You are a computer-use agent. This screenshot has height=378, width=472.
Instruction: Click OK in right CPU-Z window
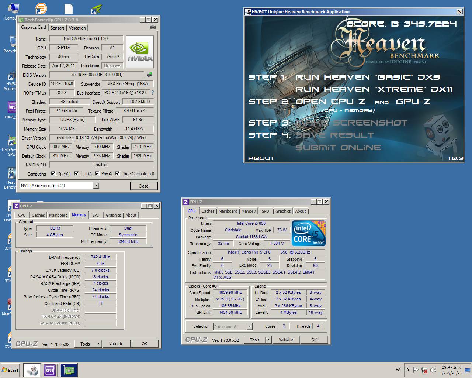(314, 340)
